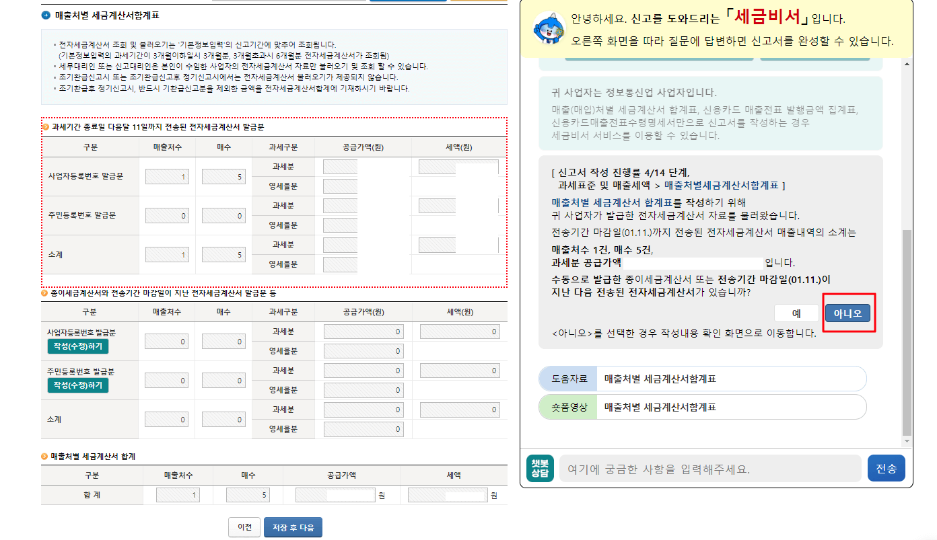937x540 pixels.
Task: Click 과세분 공급가액 field in assistant message
Action: [x=693, y=262]
